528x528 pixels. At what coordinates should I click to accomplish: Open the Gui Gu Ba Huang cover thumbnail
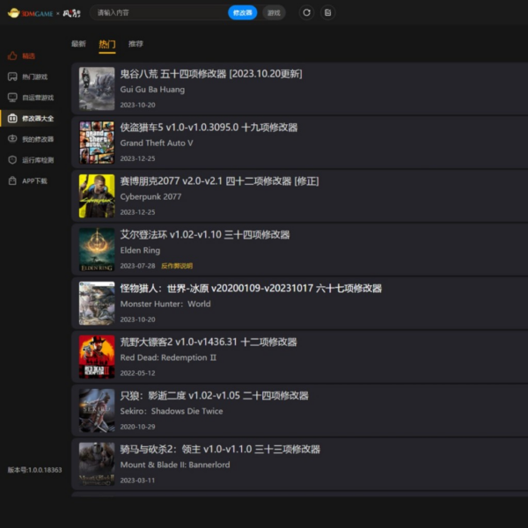click(x=97, y=89)
